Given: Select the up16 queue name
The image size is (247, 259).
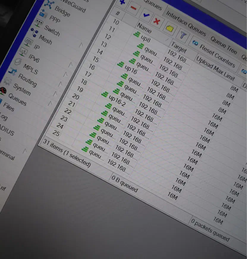Looking at the screenshot, I should point(131,70).
